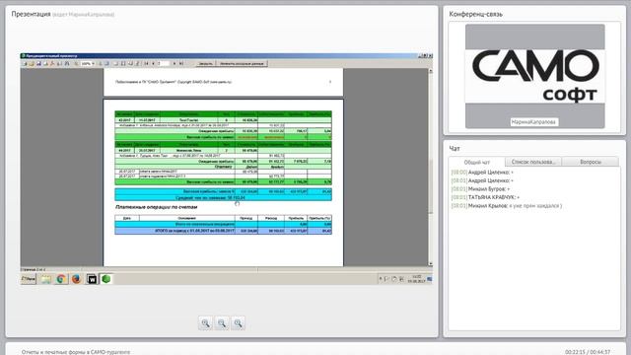The width and height of the screenshot is (631, 355).
Task: Click the Пуск start button on the shared taskbar
Action: pyautogui.click(x=29, y=278)
